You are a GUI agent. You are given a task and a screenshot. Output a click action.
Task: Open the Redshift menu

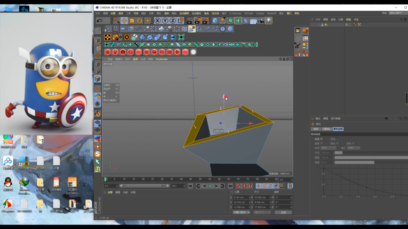click(x=271, y=13)
